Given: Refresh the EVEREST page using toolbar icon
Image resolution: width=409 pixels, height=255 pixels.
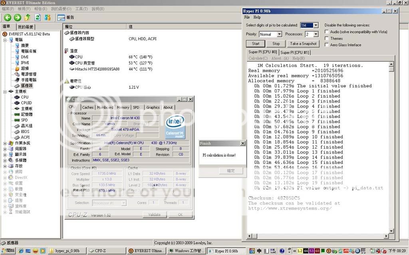Looking at the screenshot, I should (x=38, y=18).
